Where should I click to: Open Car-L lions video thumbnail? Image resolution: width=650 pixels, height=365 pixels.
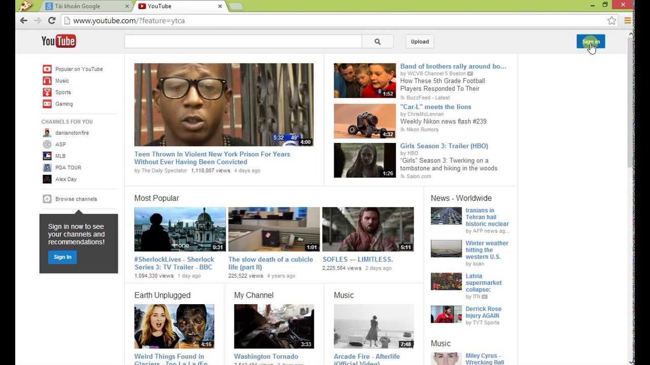tap(365, 121)
